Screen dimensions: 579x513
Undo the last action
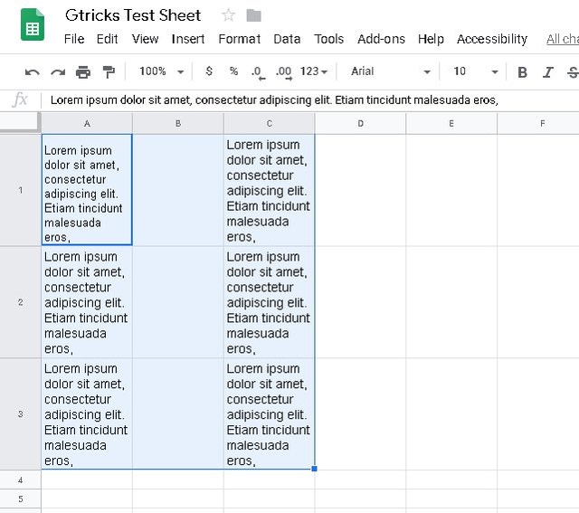33,71
